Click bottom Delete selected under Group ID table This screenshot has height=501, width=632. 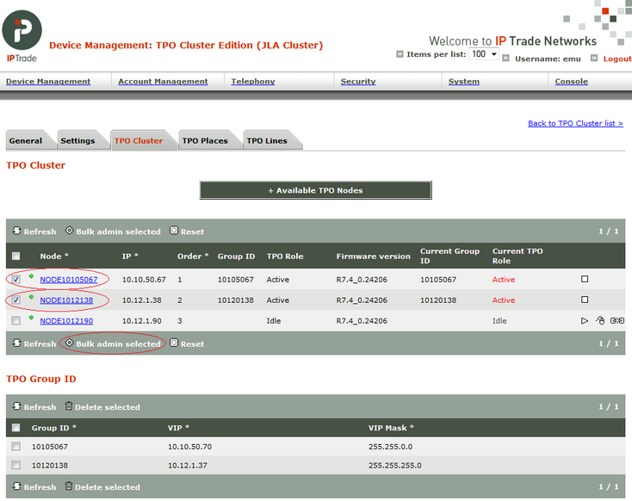pyautogui.click(x=102, y=487)
